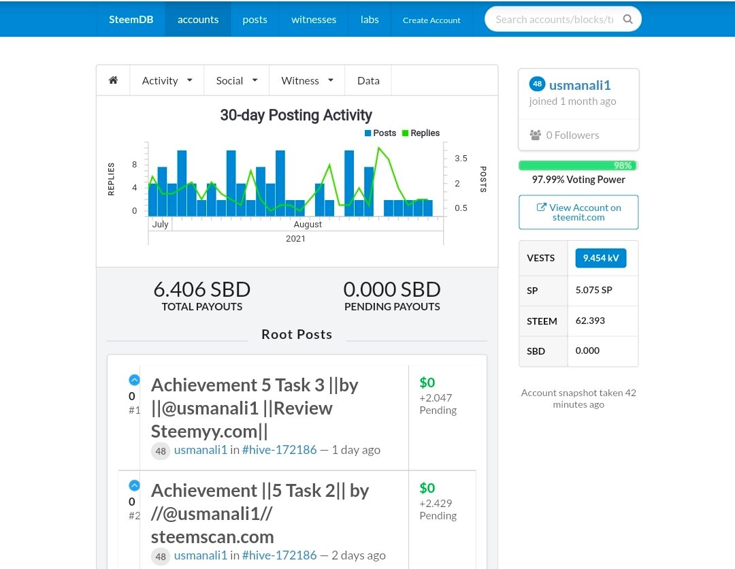735x569 pixels.
Task: Click usmanali1 author link in second post
Action: tap(200, 555)
